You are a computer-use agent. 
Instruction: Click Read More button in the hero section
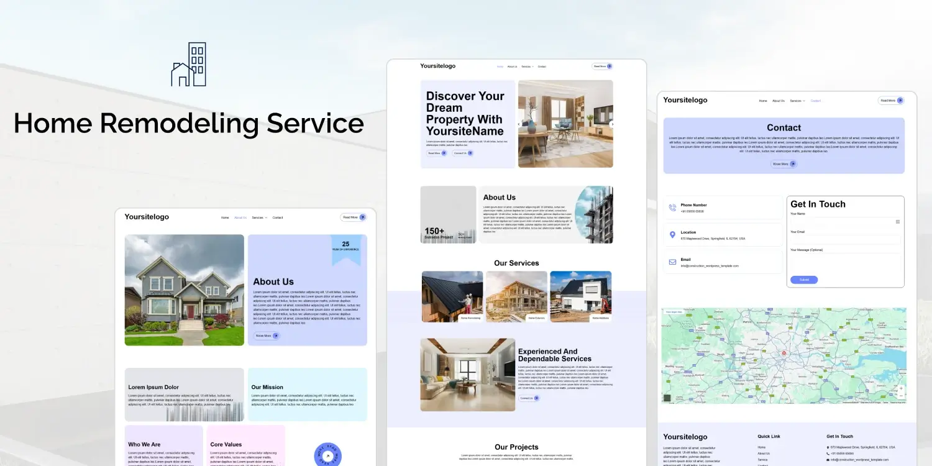(x=437, y=153)
